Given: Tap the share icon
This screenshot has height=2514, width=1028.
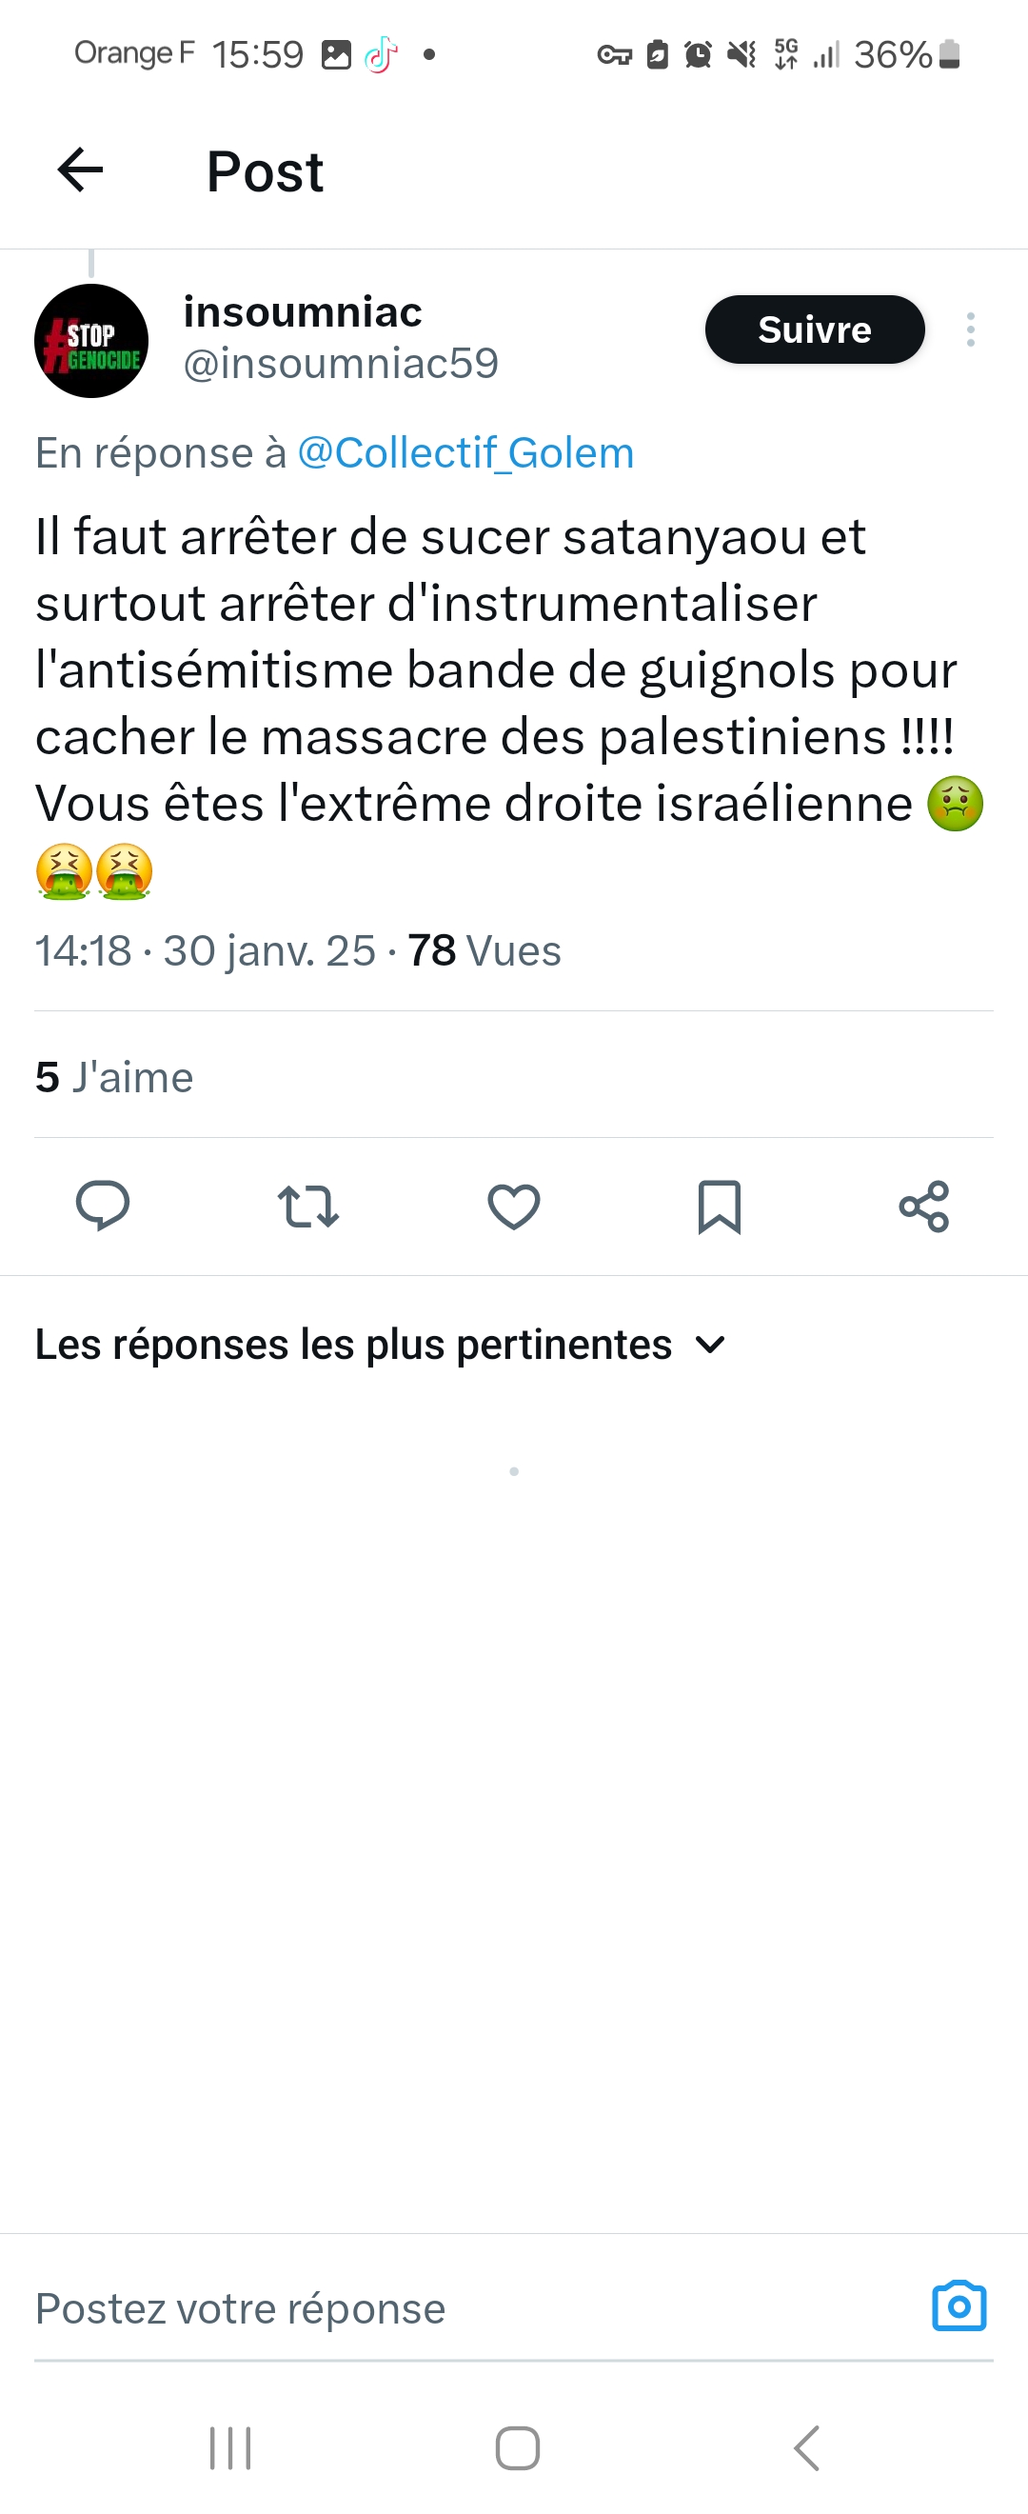Looking at the screenshot, I should click(x=923, y=1207).
